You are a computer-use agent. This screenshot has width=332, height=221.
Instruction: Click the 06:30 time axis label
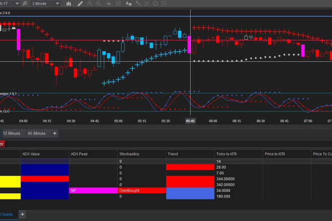click(x=261, y=121)
